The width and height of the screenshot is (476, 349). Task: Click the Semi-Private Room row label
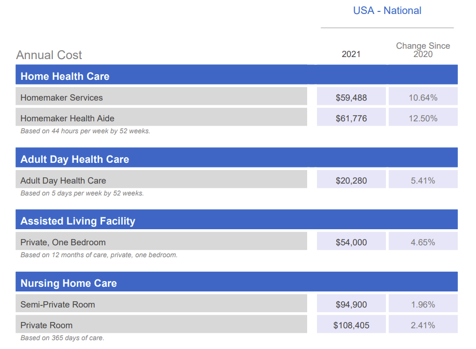click(x=161, y=303)
